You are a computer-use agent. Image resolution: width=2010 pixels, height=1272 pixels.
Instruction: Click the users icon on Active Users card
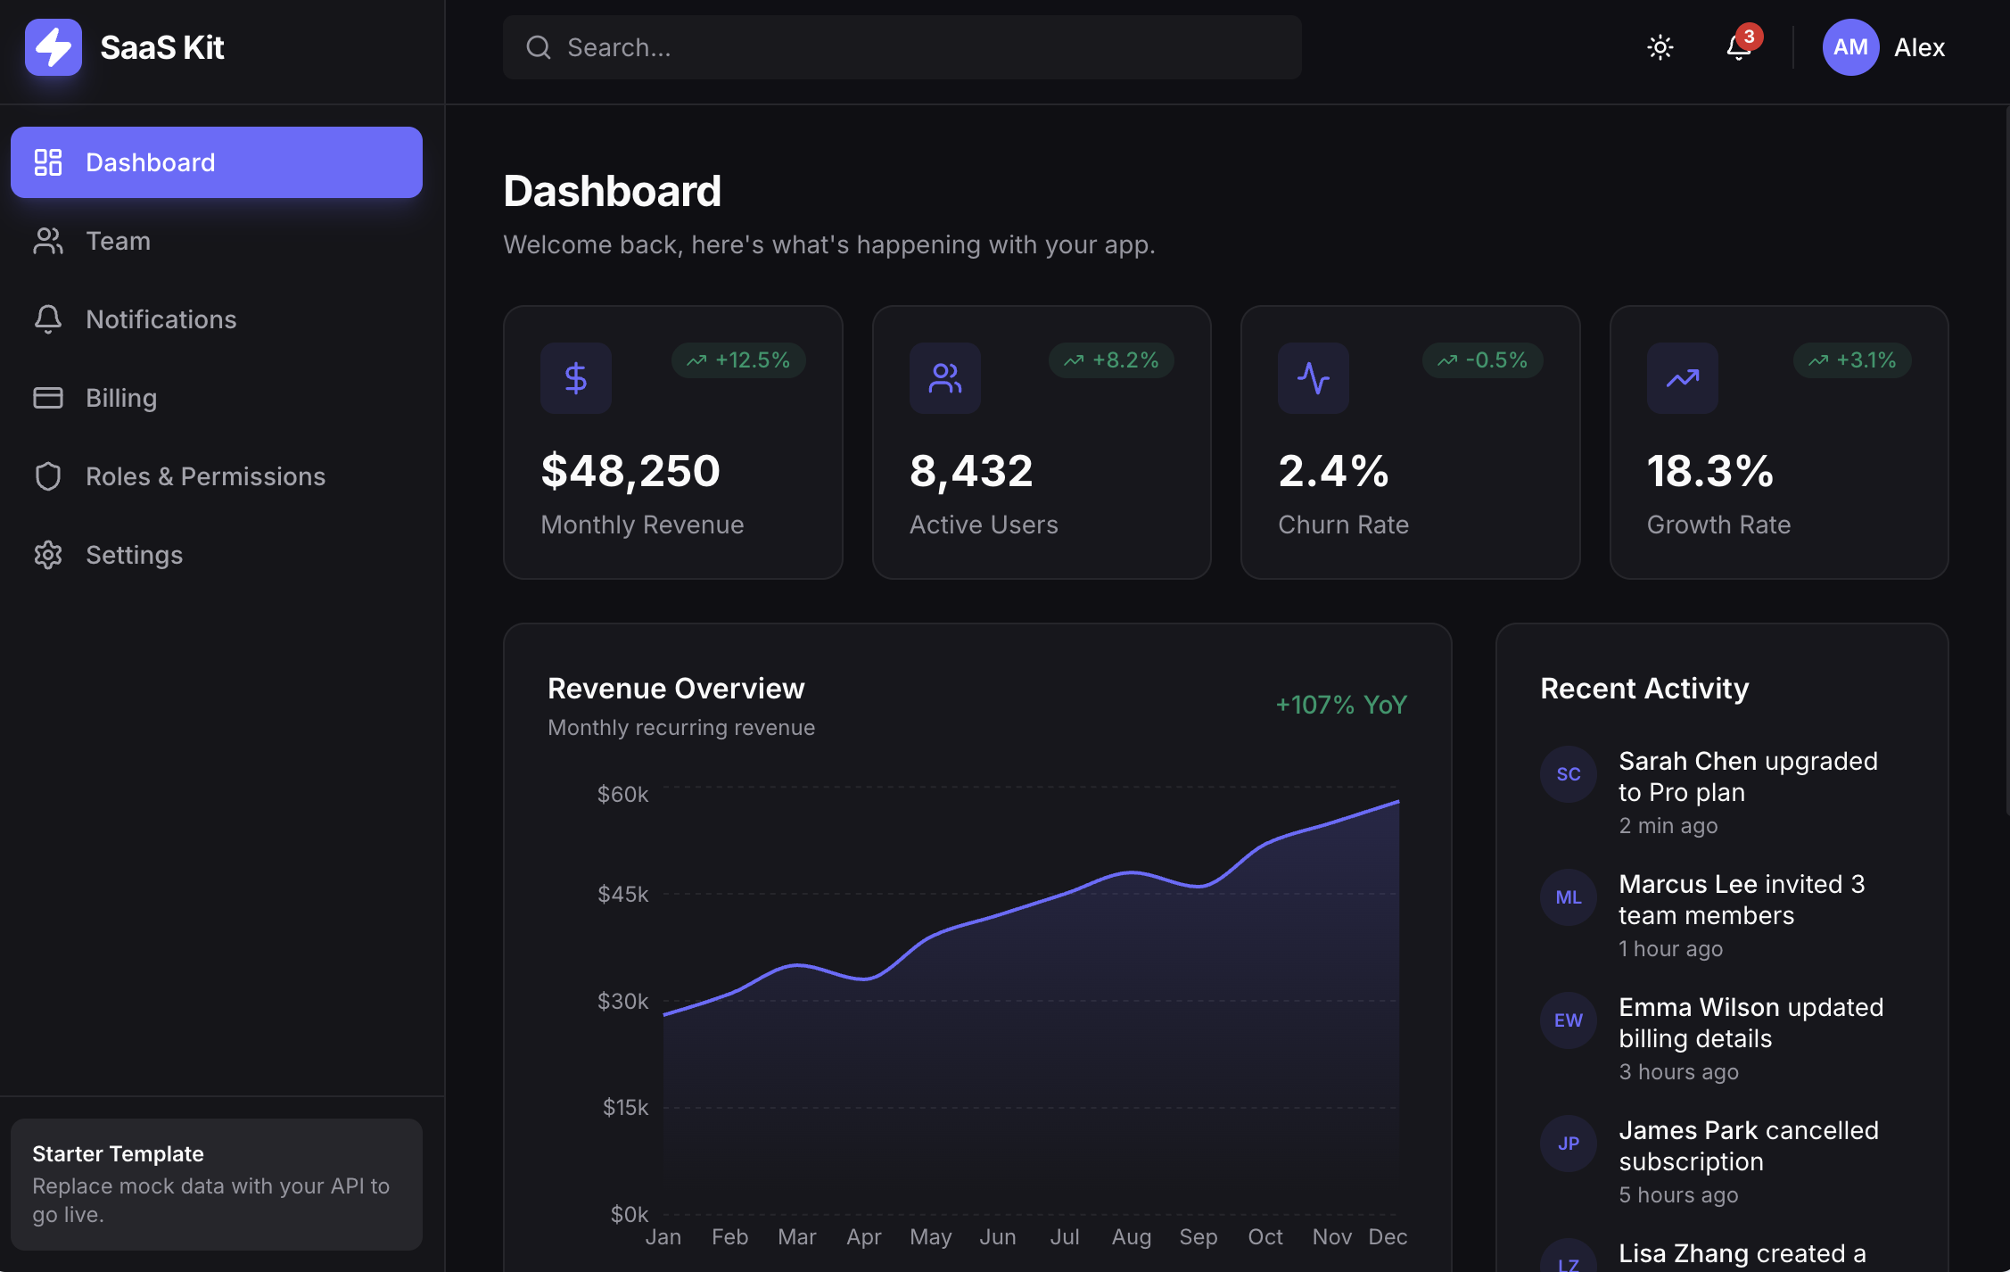click(x=945, y=378)
